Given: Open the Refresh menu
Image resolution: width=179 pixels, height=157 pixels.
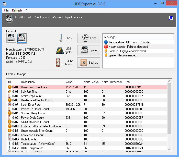Looking at the screenshot, I should coord(17,10).
